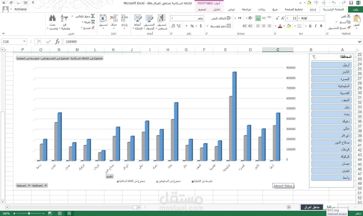
Task: Click AutoSum (جمع تلقائي) sigma icon
Action: click(93, 16)
